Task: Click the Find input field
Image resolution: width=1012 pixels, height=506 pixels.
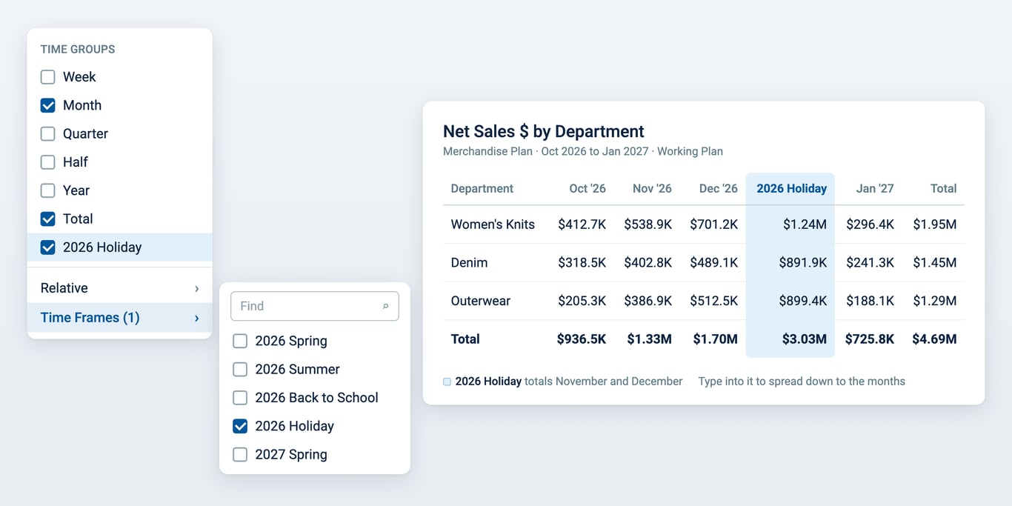Action: coord(315,306)
